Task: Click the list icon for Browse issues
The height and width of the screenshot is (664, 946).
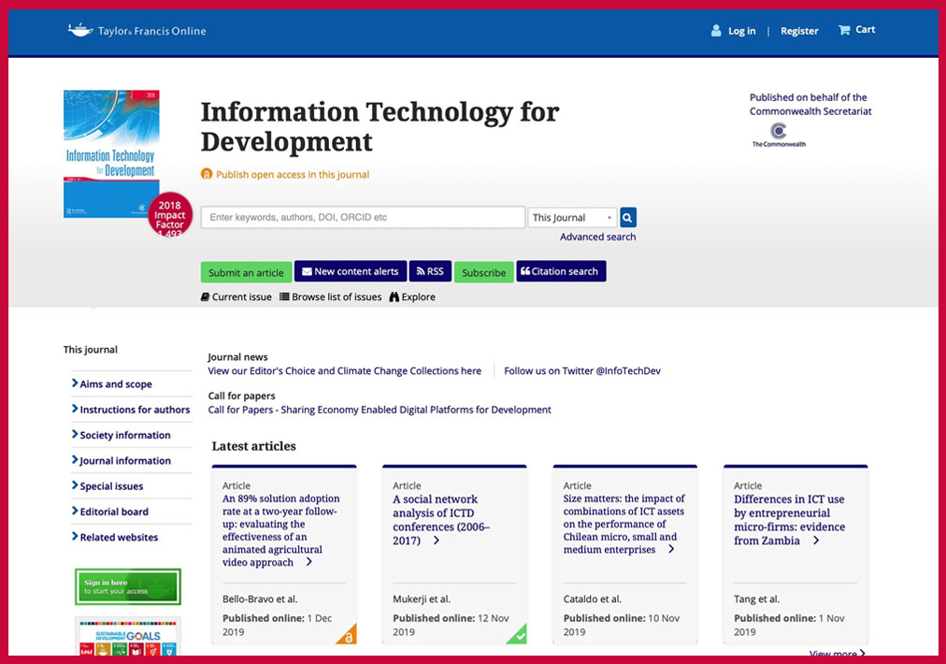Action: pyautogui.click(x=284, y=296)
